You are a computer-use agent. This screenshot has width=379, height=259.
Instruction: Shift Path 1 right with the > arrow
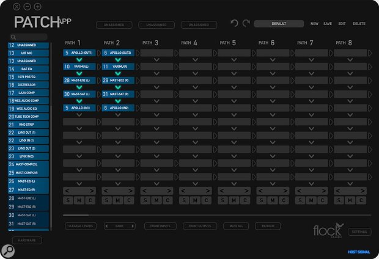[92, 191]
